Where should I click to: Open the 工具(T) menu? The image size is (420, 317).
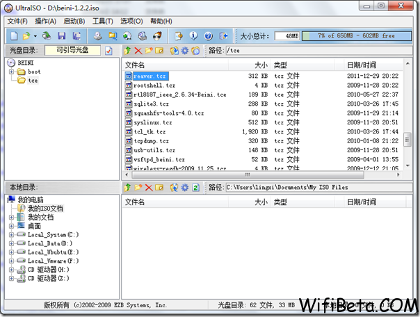click(103, 22)
